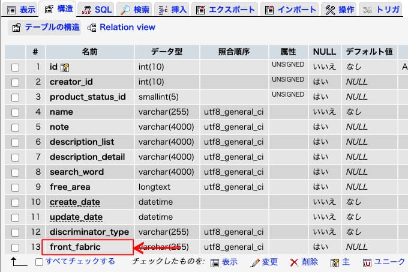Check the creator_id row checkbox

pos(16,82)
